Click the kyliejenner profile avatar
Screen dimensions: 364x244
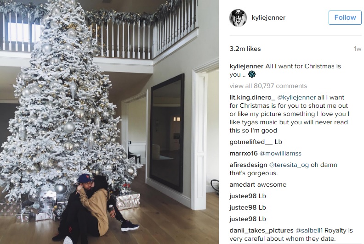238,17
